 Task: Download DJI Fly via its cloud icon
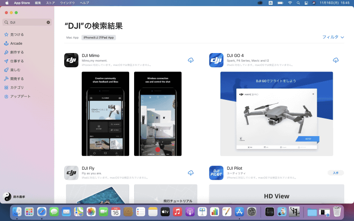click(x=191, y=173)
